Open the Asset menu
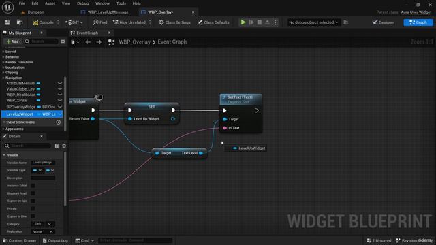The width and height of the screenshot is (436, 245). pos(50,3)
